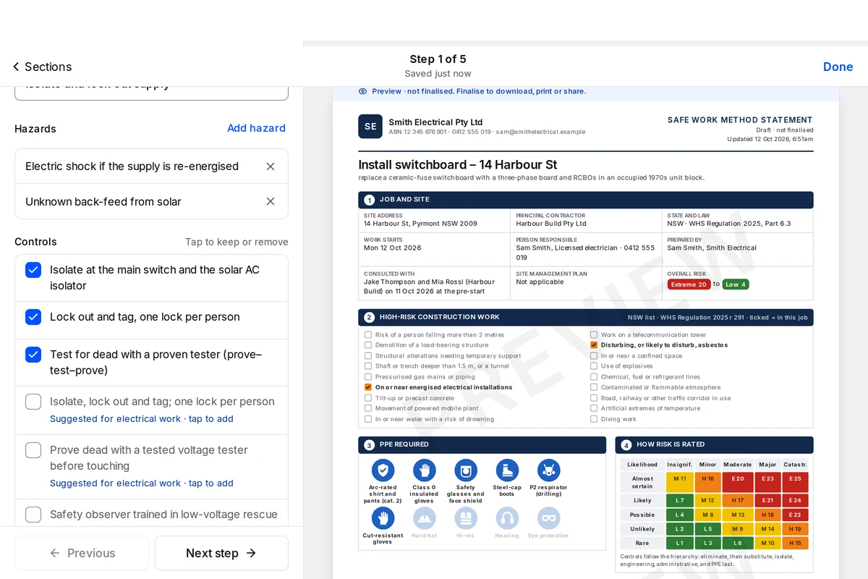Go back to Sections
The image size is (868, 579).
(42, 67)
